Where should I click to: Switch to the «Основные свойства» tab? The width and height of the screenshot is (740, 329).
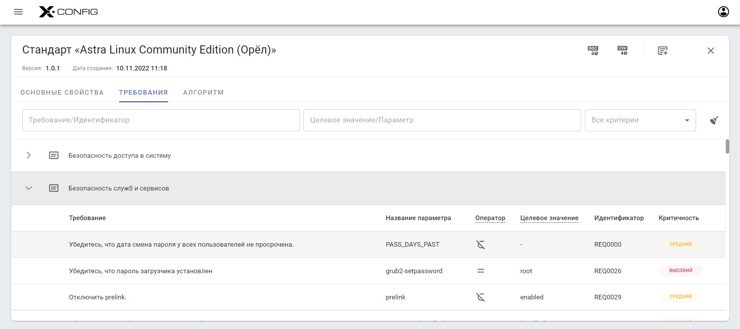coord(62,92)
